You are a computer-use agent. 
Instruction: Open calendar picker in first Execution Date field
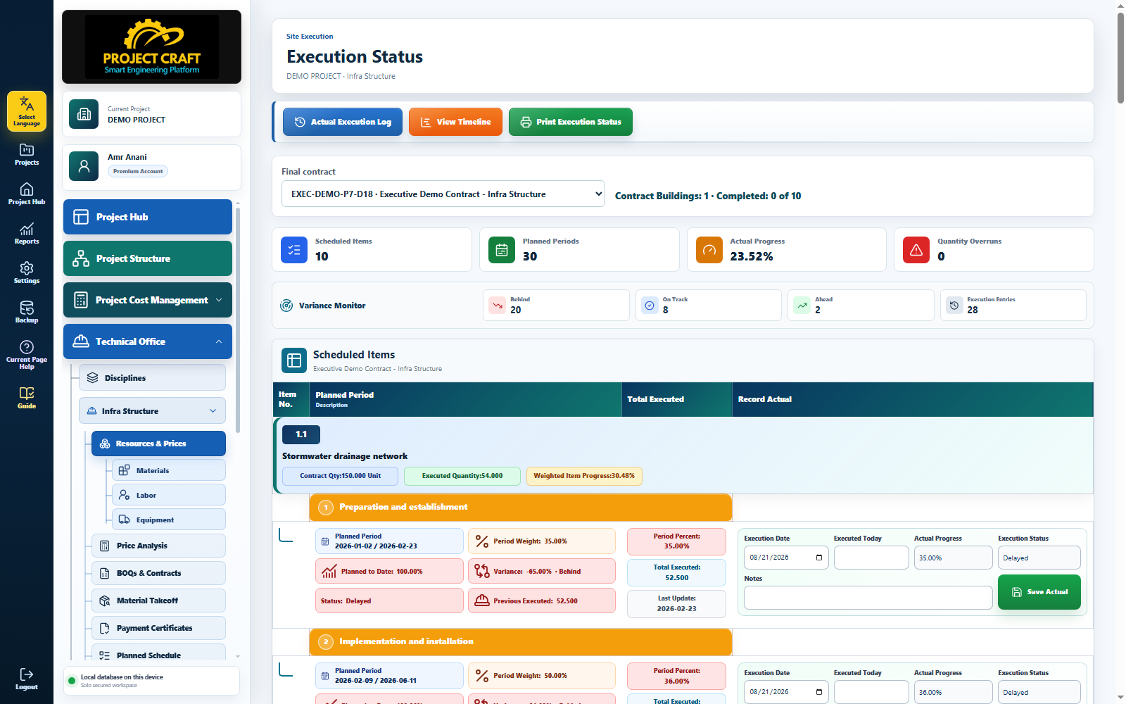click(819, 558)
